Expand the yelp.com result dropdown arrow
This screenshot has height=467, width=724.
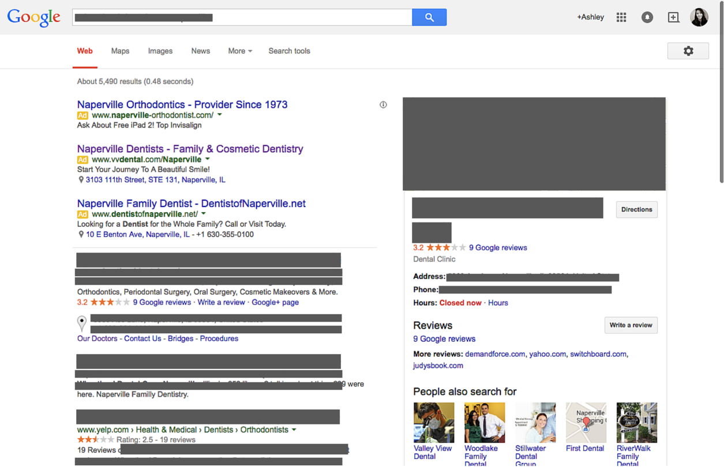[x=294, y=430]
